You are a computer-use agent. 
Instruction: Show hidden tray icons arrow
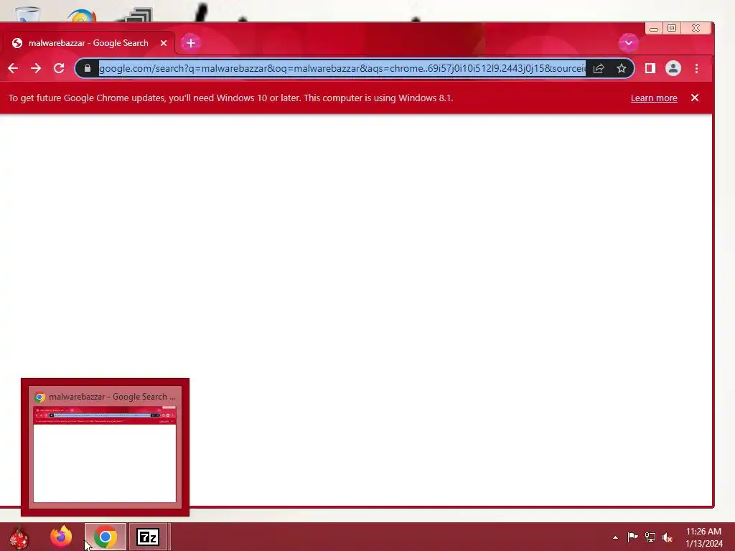point(615,537)
